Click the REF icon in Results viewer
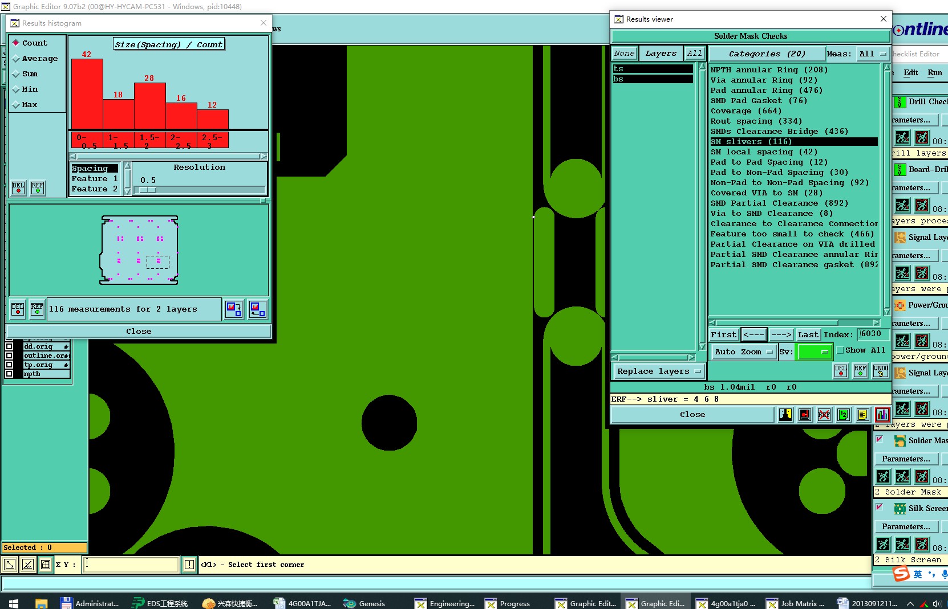Viewport: 948px width, 609px height. [x=860, y=371]
